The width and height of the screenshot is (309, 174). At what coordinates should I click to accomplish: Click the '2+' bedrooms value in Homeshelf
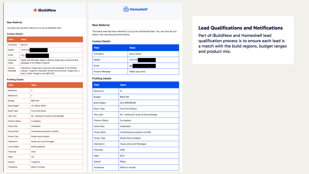121,91
